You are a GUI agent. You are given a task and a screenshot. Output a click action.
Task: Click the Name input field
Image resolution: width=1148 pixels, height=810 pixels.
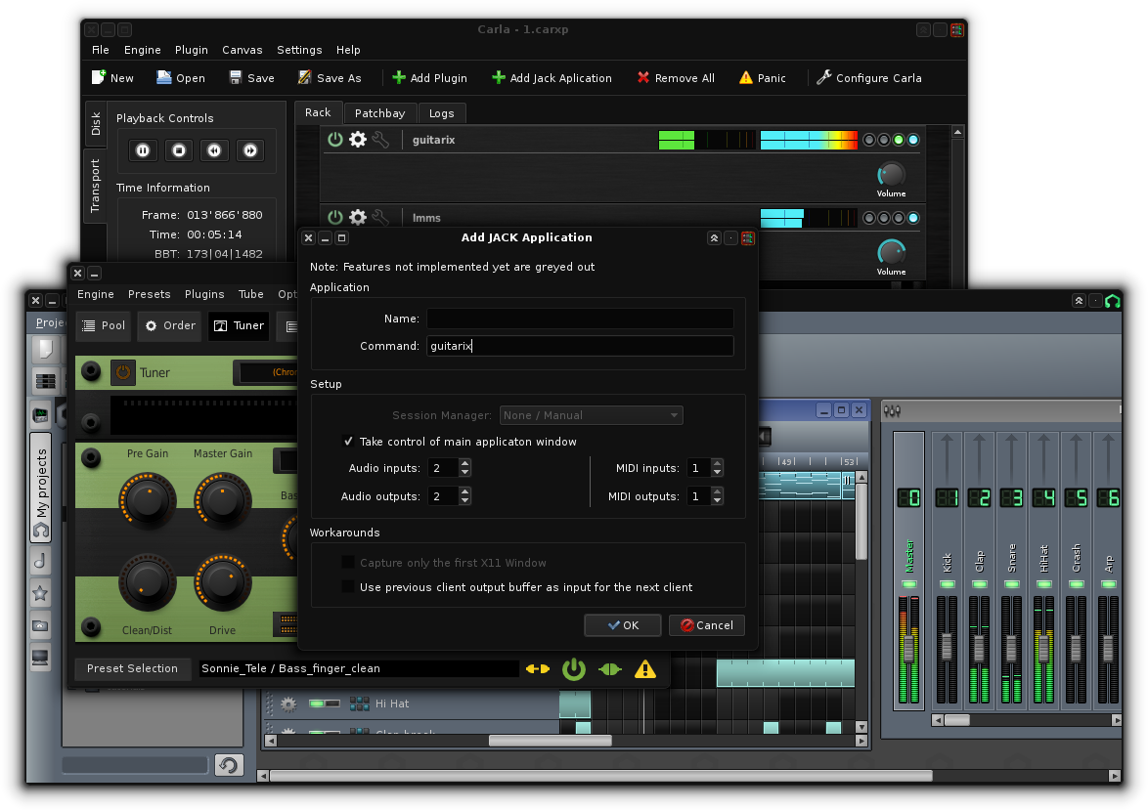point(580,319)
